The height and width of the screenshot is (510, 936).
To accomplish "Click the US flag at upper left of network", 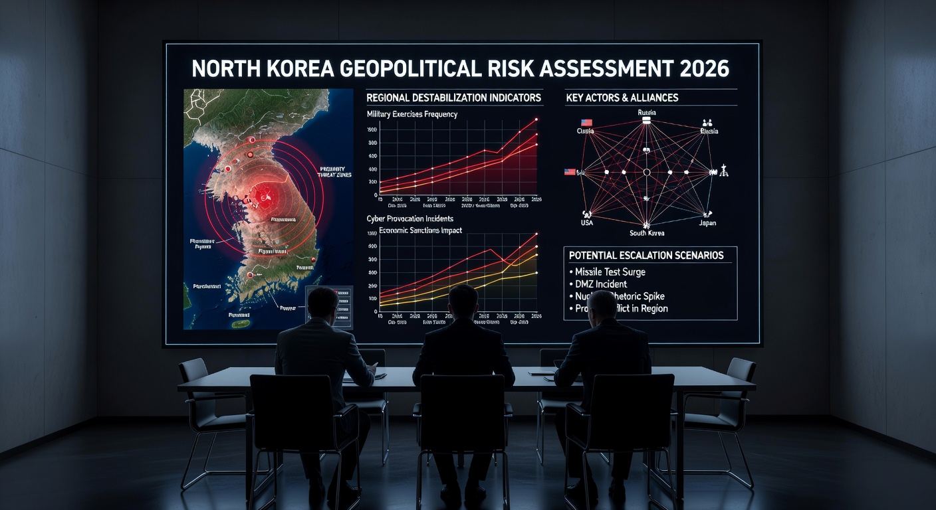I will coord(586,123).
